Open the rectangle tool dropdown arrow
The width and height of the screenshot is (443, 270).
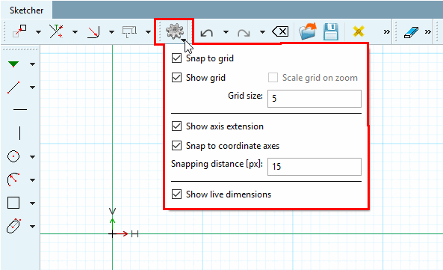(32, 203)
